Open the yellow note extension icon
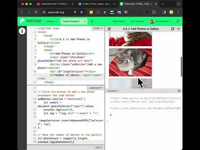 tap(91, 12)
